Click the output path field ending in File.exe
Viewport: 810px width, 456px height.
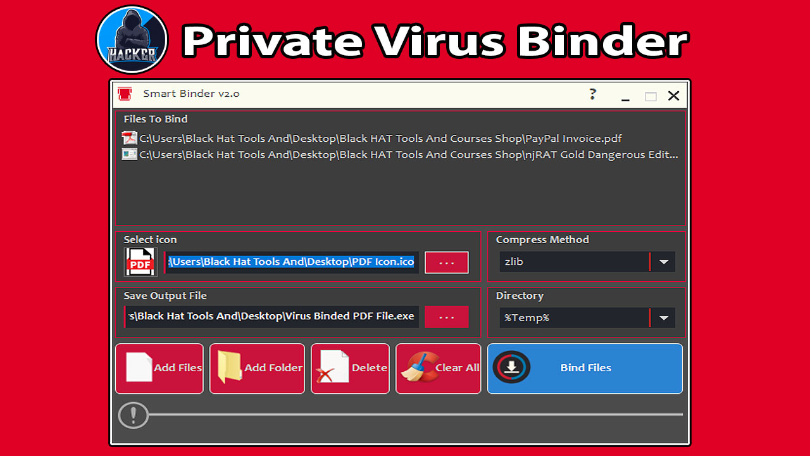[271, 317]
